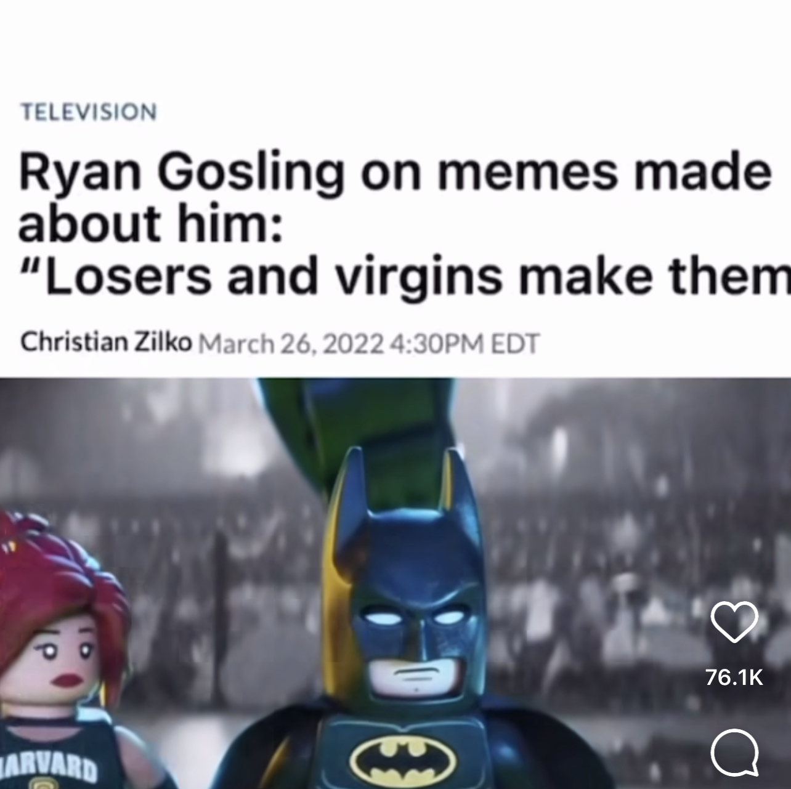
Task: Open author Christian Zilko's byline
Action: coord(106,342)
